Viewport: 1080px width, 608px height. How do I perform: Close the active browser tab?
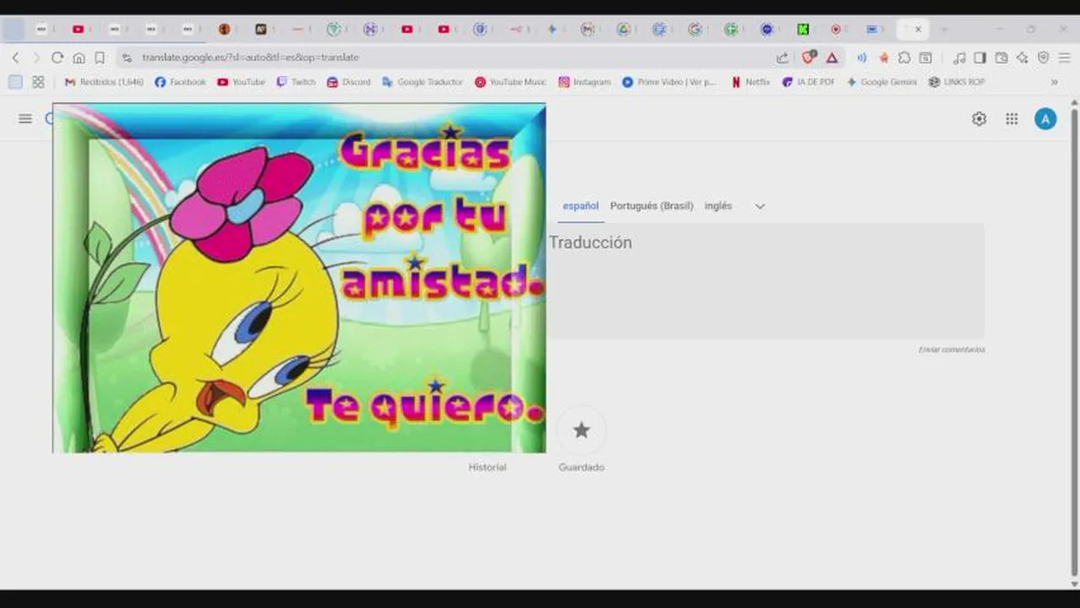coord(918,29)
